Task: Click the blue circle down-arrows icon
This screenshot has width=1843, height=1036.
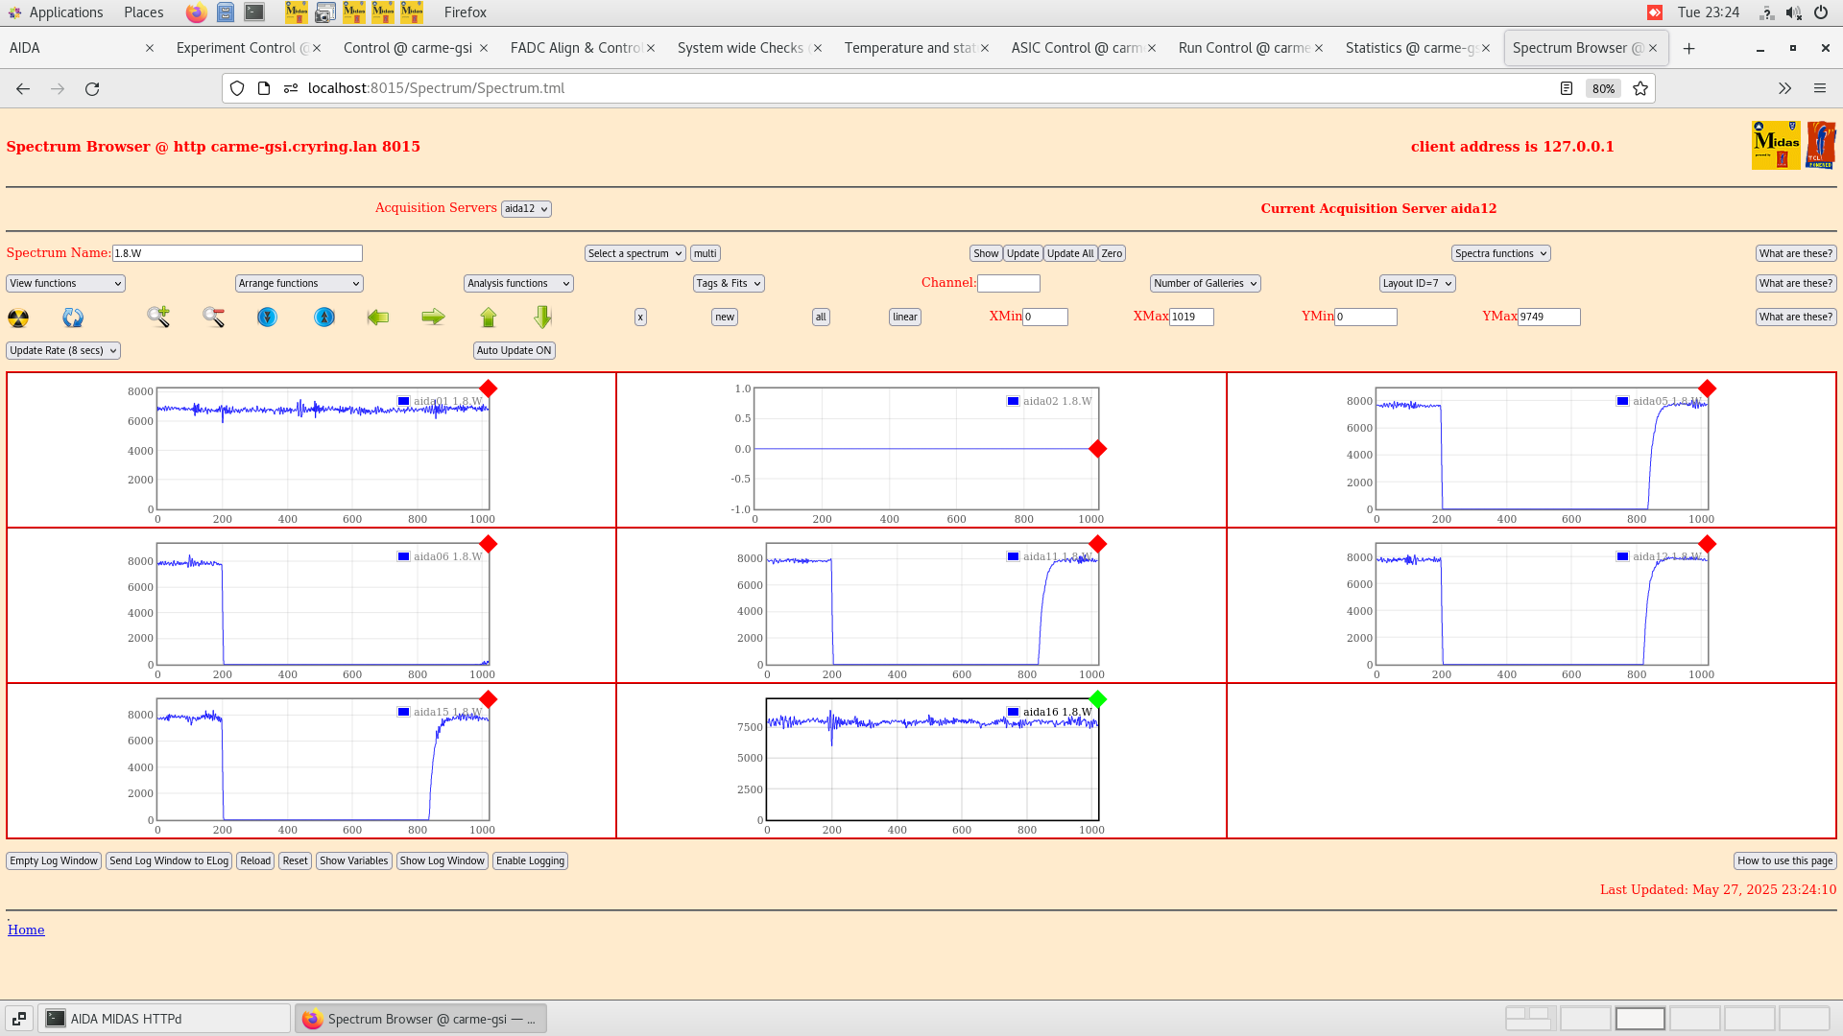Action: point(268,317)
